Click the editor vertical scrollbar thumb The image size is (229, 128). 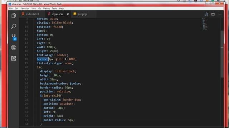(222, 54)
